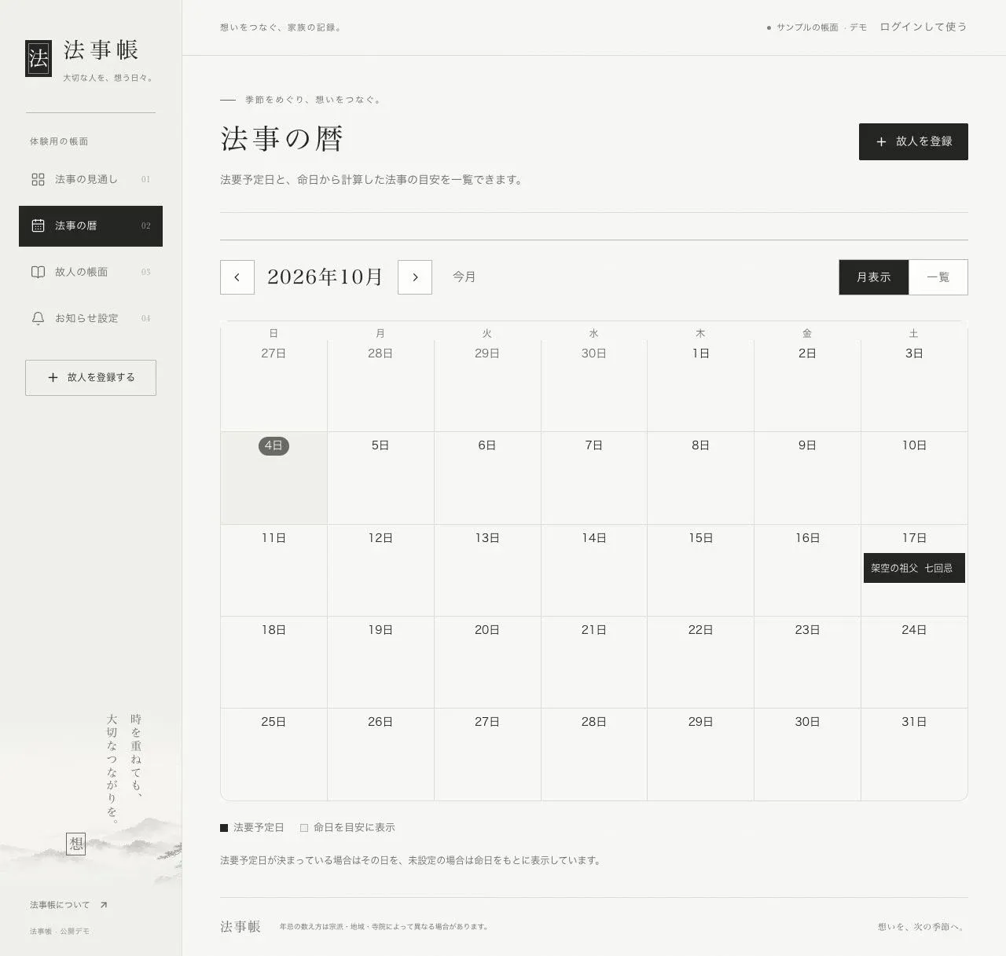Select the 17日 date number
Screen dimensions: 1006x956
[x=914, y=538]
